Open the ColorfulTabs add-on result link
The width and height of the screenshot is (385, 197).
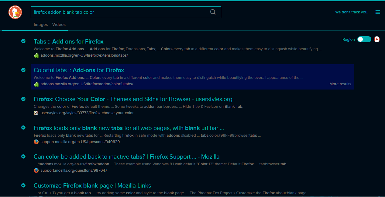pos(78,70)
